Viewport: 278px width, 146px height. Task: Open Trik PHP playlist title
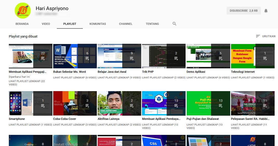pos(148,72)
